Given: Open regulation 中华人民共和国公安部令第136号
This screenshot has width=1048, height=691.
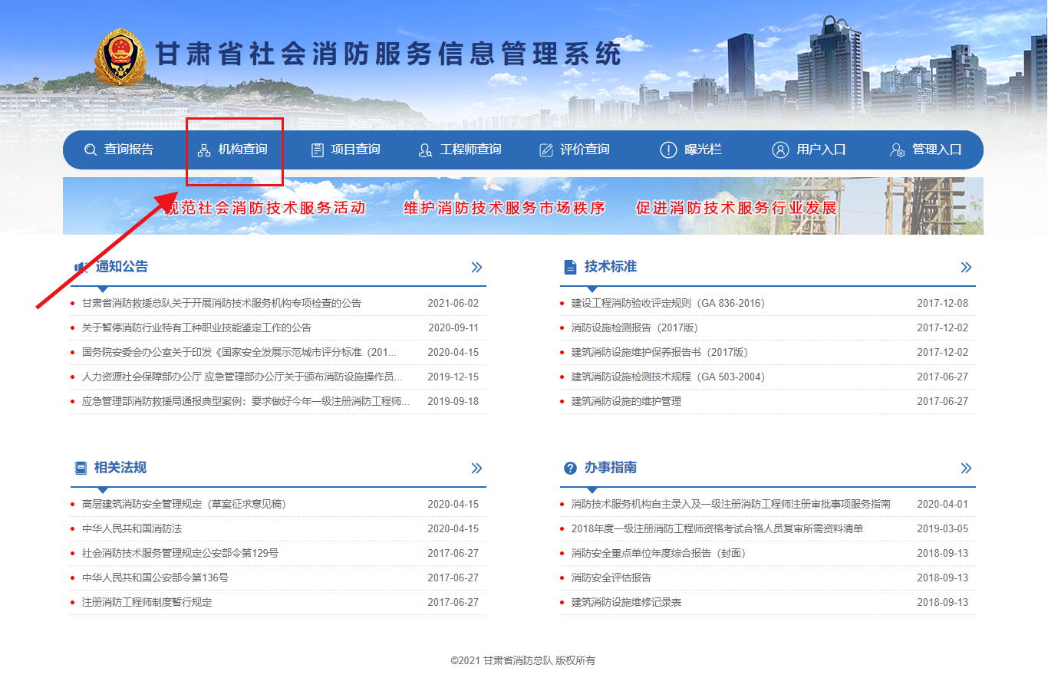Looking at the screenshot, I should point(155,578).
